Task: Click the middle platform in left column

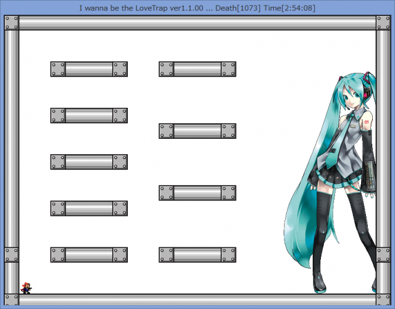Action: [x=89, y=162]
